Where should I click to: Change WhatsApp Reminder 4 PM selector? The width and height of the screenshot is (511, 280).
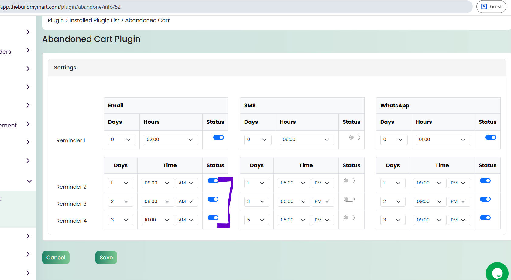point(459,220)
